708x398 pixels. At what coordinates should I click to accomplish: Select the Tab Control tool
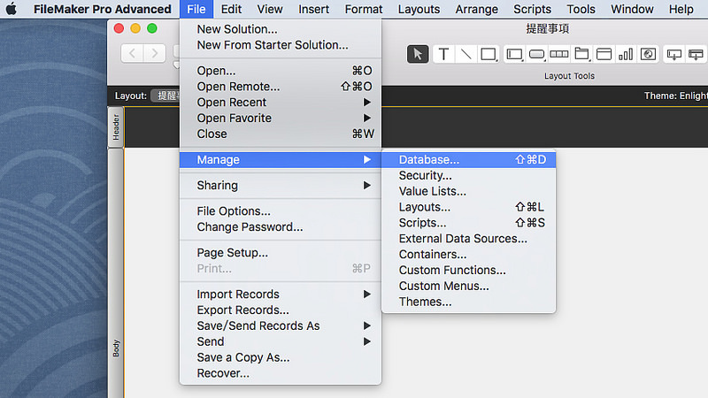tap(581, 54)
